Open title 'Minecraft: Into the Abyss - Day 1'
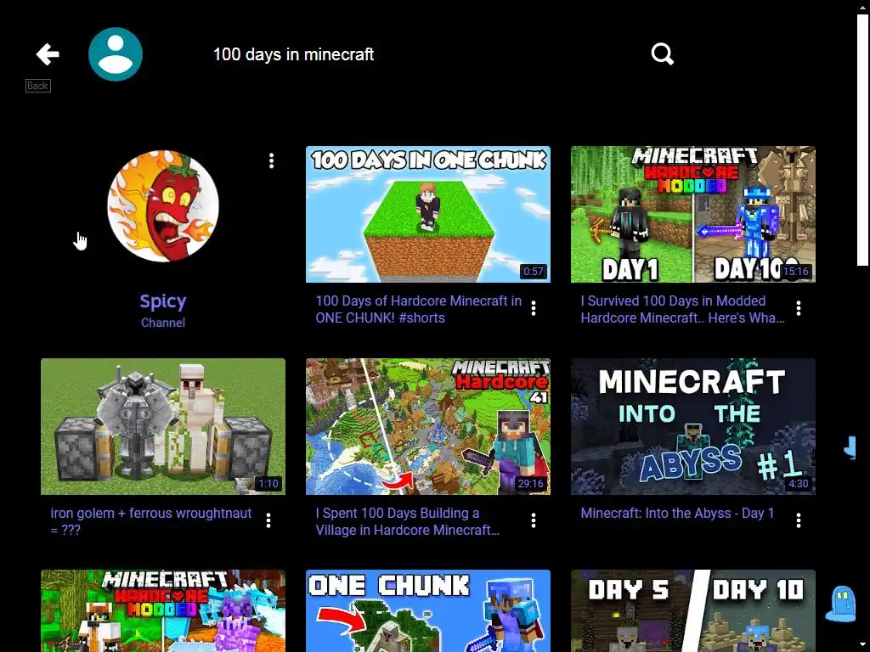The image size is (870, 652). pyautogui.click(x=677, y=514)
